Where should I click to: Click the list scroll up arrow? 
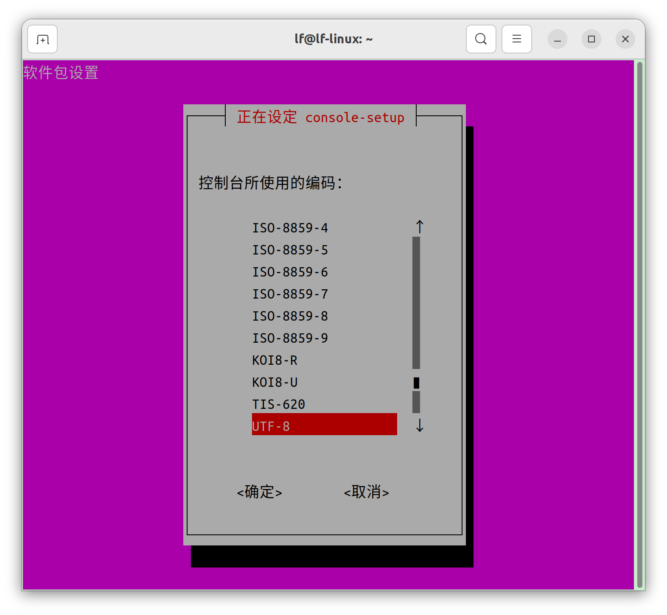point(420,227)
